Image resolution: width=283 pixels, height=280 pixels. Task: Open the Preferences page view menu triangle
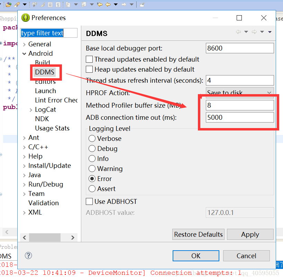pos(270,32)
